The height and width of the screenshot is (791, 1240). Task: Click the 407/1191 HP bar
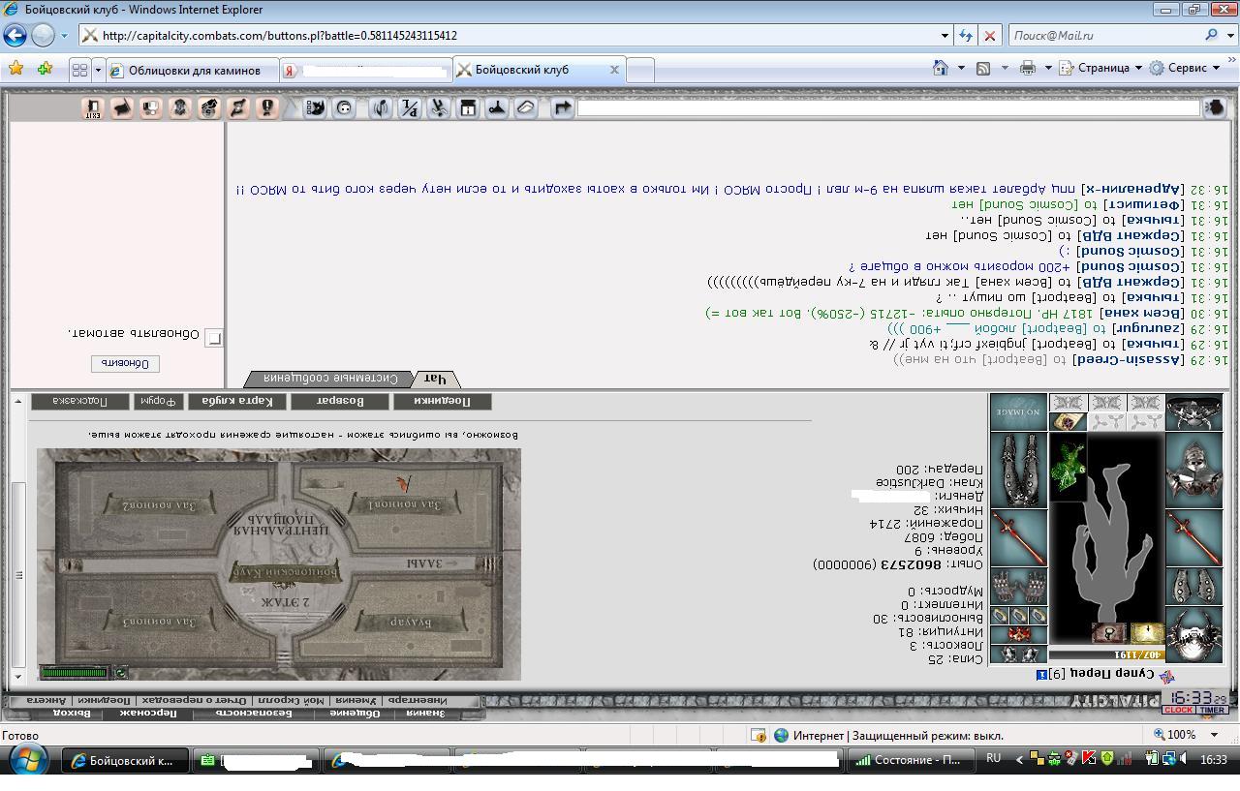pyautogui.click(x=1106, y=654)
